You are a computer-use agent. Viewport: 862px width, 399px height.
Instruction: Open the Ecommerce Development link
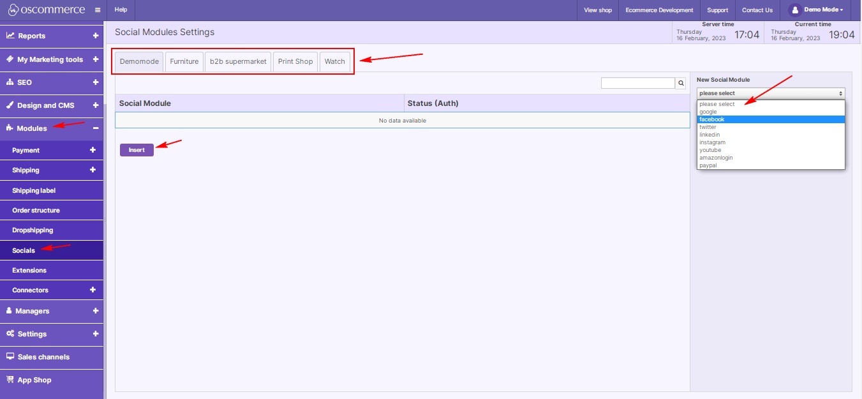pyautogui.click(x=659, y=10)
